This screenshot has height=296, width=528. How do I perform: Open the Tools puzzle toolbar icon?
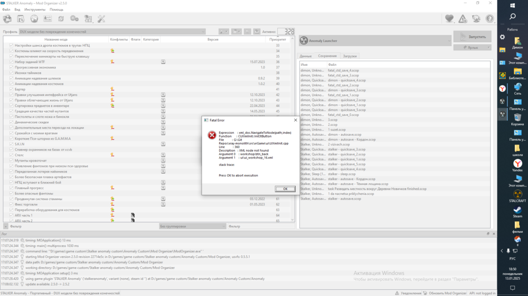click(x=88, y=19)
